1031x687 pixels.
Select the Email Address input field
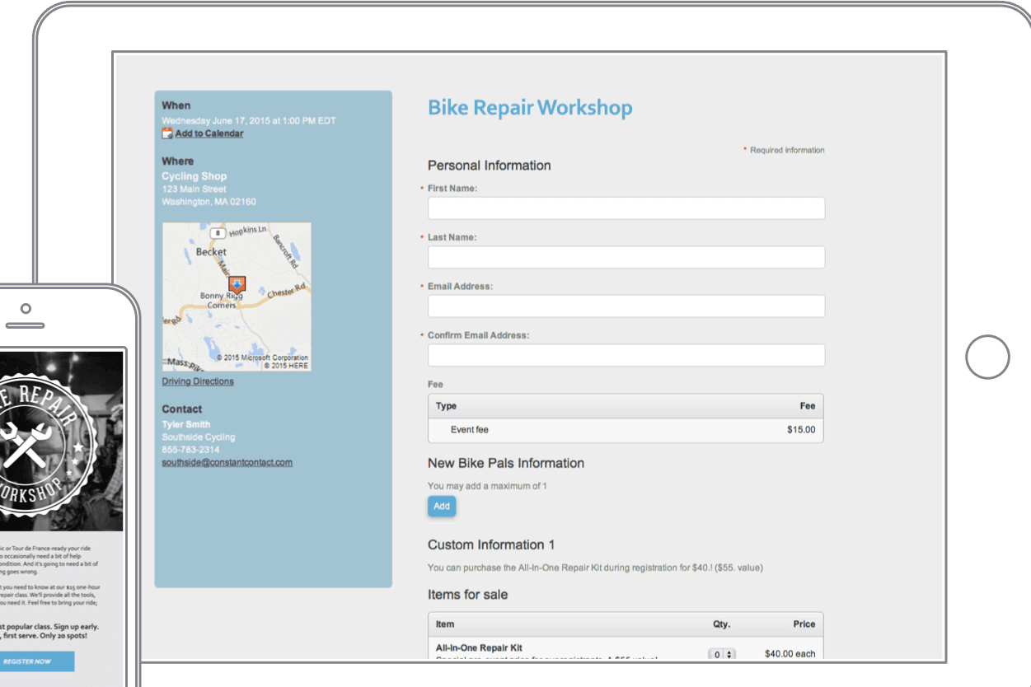coord(626,306)
